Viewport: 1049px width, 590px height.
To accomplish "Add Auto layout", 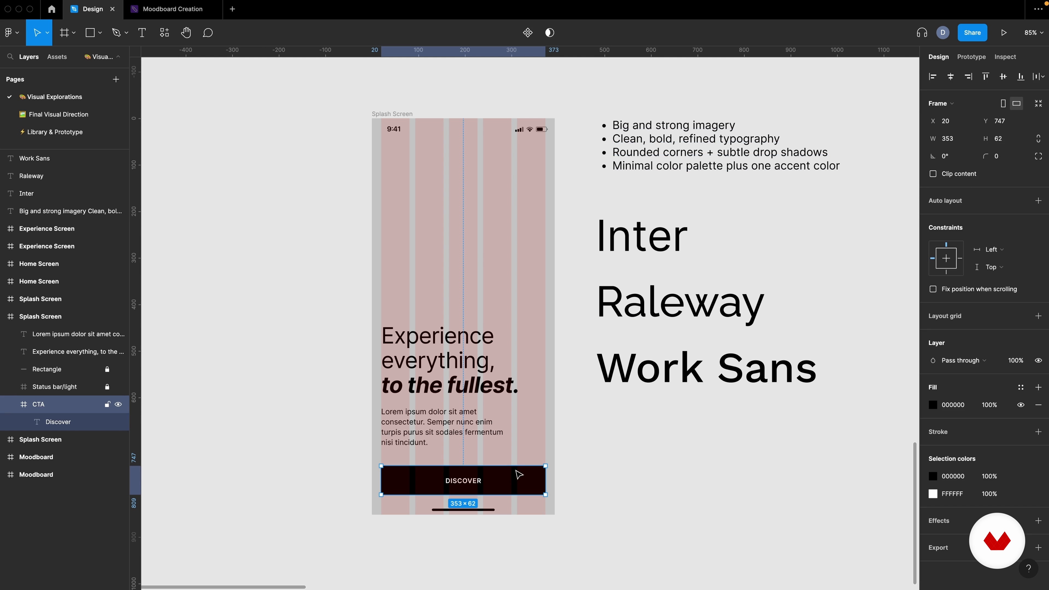I will (x=1038, y=201).
